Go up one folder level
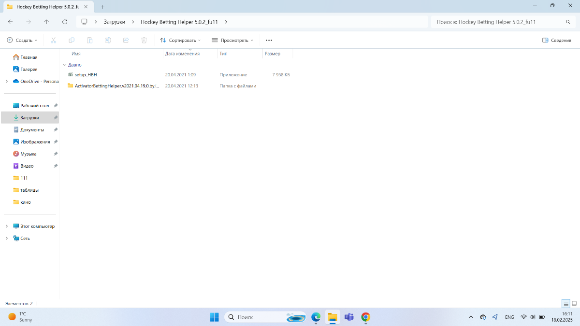This screenshot has width=580, height=326. pyautogui.click(x=46, y=22)
